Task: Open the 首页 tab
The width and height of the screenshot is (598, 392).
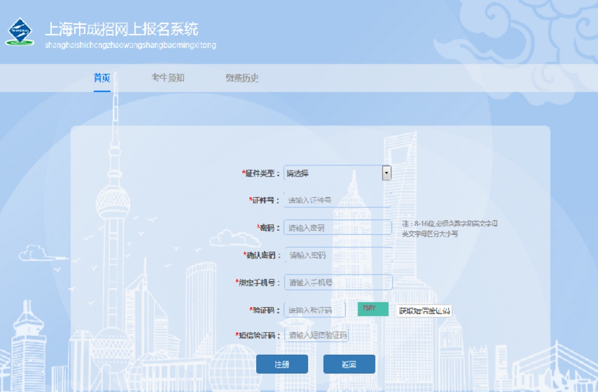Action: tap(102, 78)
